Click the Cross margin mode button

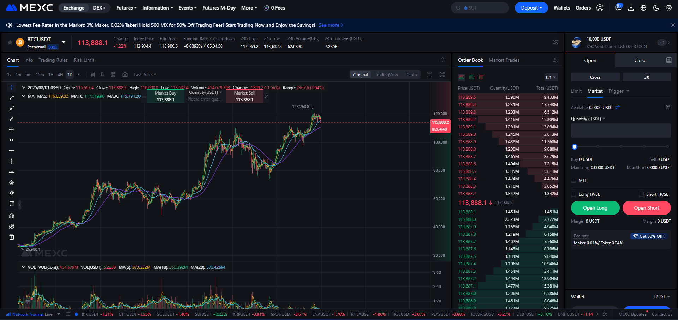(x=595, y=77)
